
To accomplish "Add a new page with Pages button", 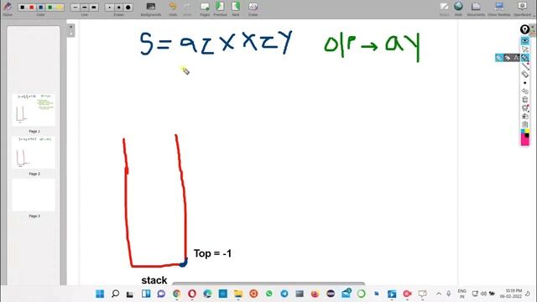I will 205,8.
